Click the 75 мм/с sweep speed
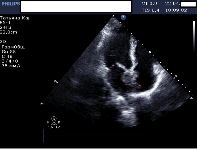197x151 pixels. (x=12, y=66)
